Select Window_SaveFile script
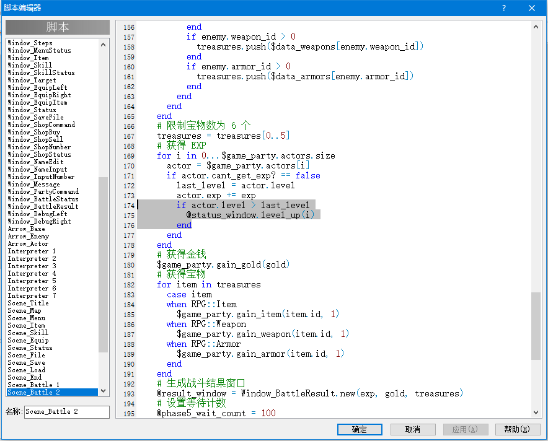 point(36,117)
